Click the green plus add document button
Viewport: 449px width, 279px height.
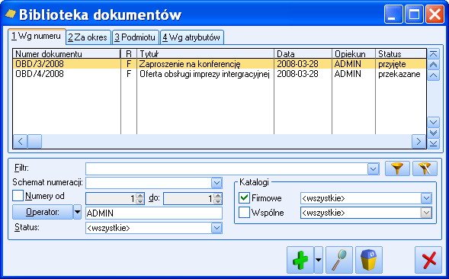tap(300, 260)
